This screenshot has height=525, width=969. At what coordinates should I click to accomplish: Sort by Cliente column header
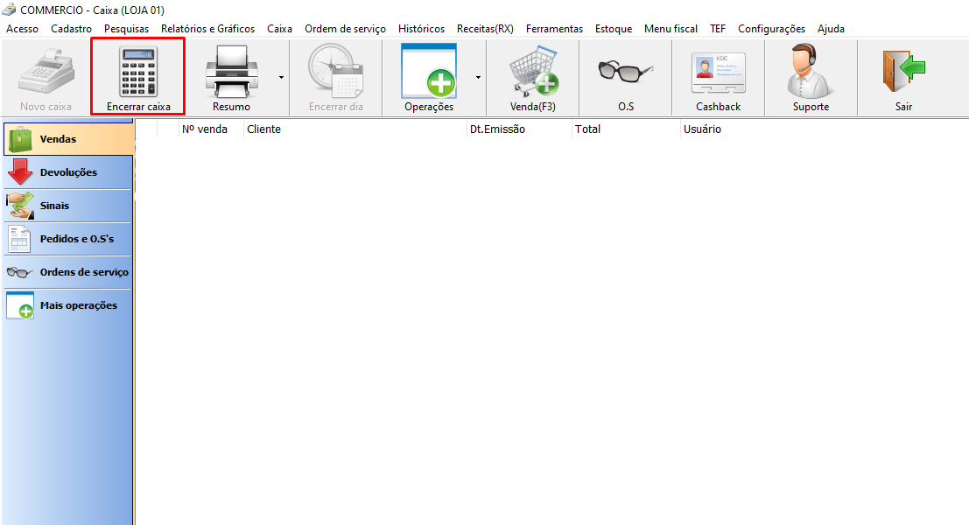pos(355,129)
